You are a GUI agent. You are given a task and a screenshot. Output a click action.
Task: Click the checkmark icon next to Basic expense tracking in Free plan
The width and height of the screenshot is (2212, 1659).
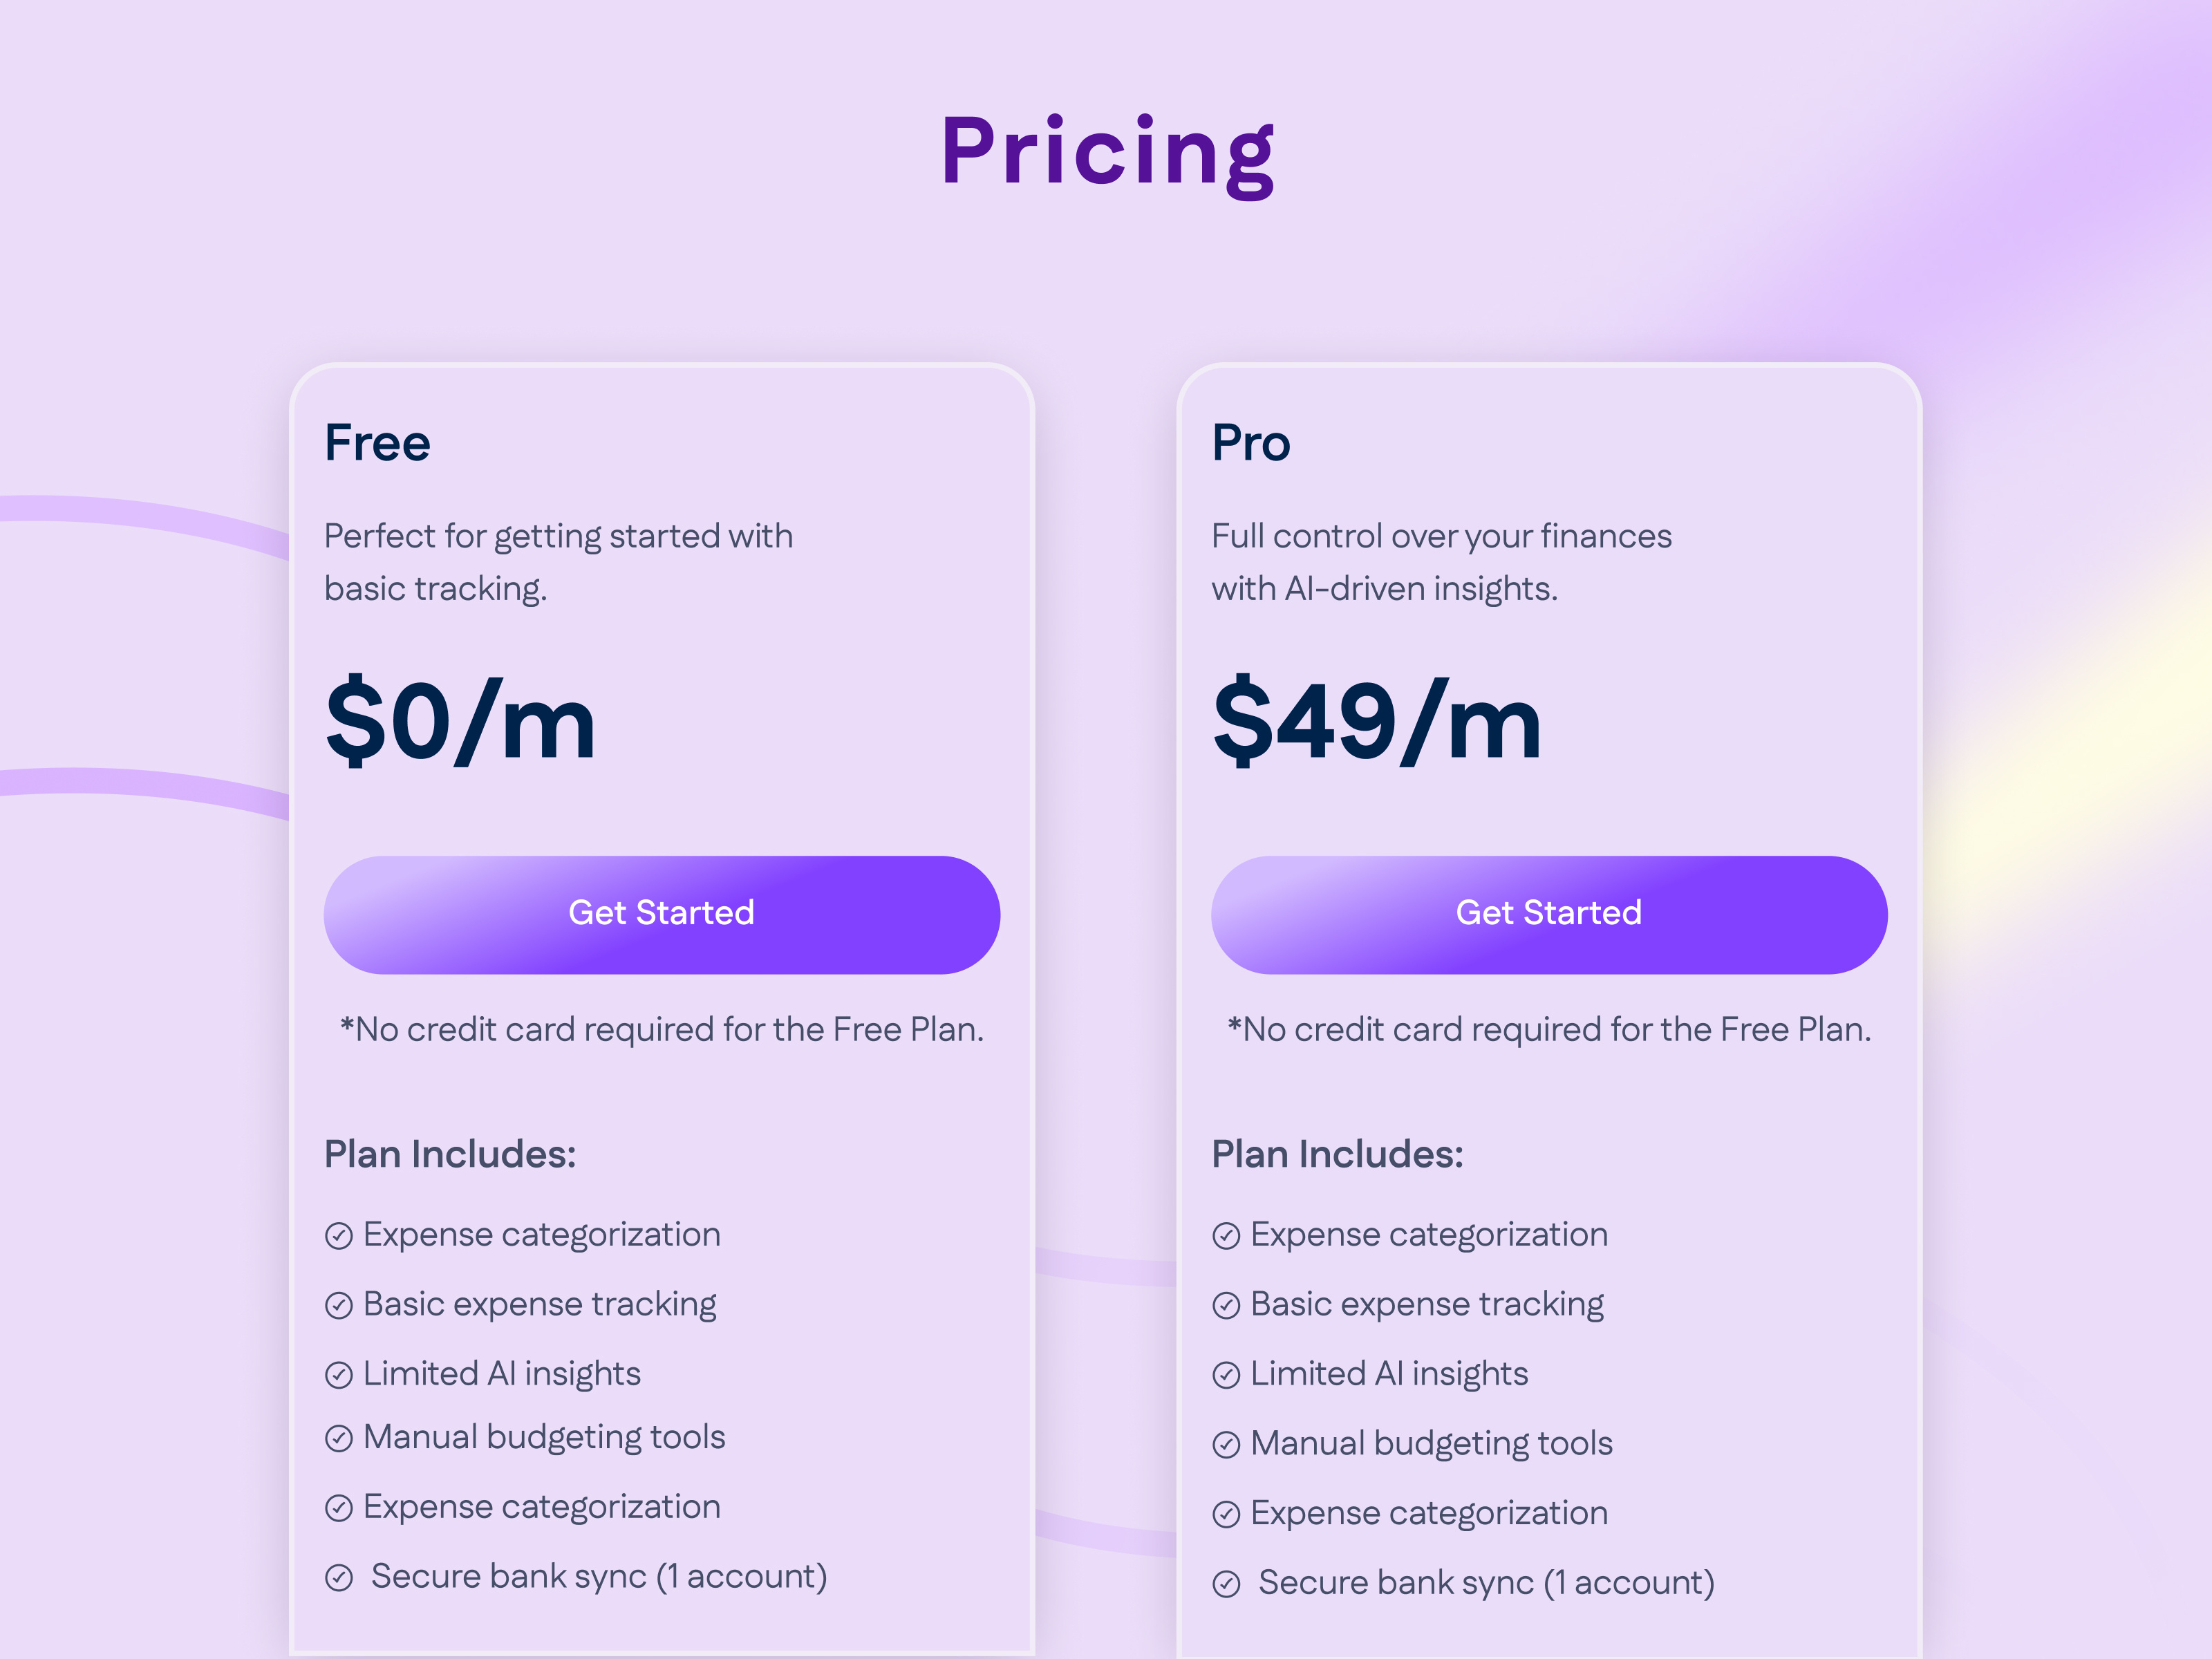point(339,1305)
